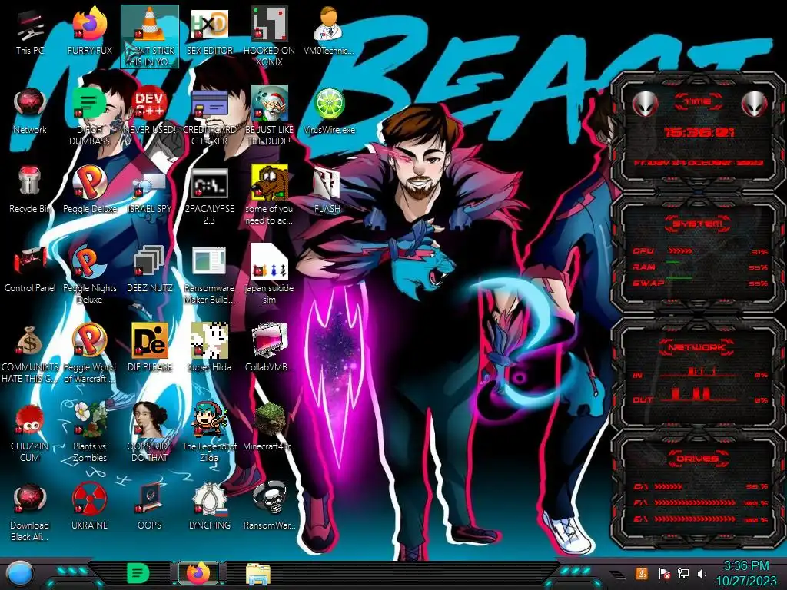Image resolution: width=787 pixels, height=590 pixels.
Task: Click the F:\ drive row in Drives widget
Action: click(x=700, y=502)
